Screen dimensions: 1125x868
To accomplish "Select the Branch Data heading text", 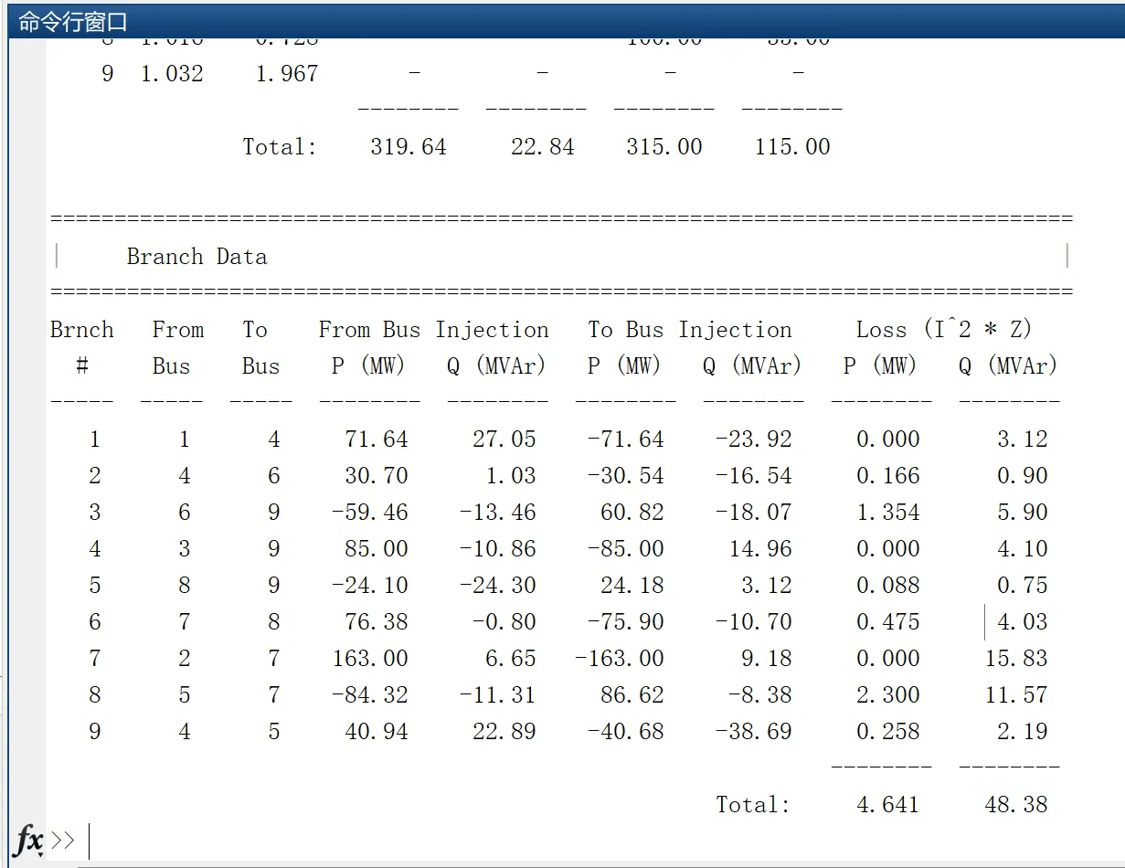I will (196, 257).
